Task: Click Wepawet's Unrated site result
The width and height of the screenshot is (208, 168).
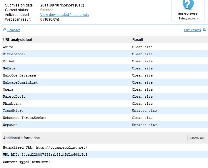Action: coord(144,125)
